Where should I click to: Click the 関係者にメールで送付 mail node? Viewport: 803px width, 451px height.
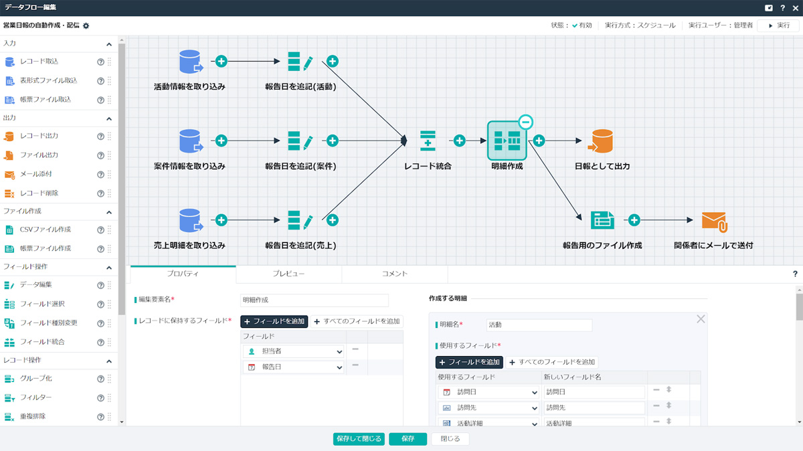point(713,220)
